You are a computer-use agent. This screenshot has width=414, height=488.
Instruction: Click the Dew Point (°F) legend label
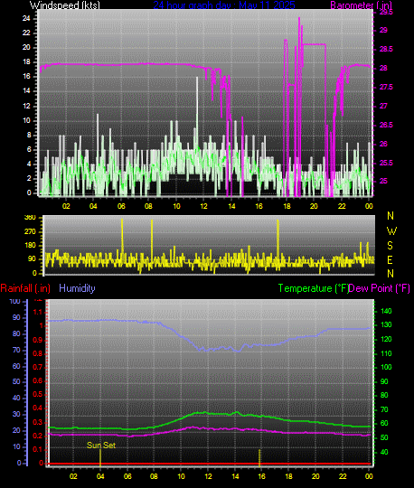[x=379, y=288]
